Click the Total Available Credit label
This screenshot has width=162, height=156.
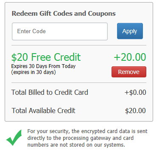[43, 111]
